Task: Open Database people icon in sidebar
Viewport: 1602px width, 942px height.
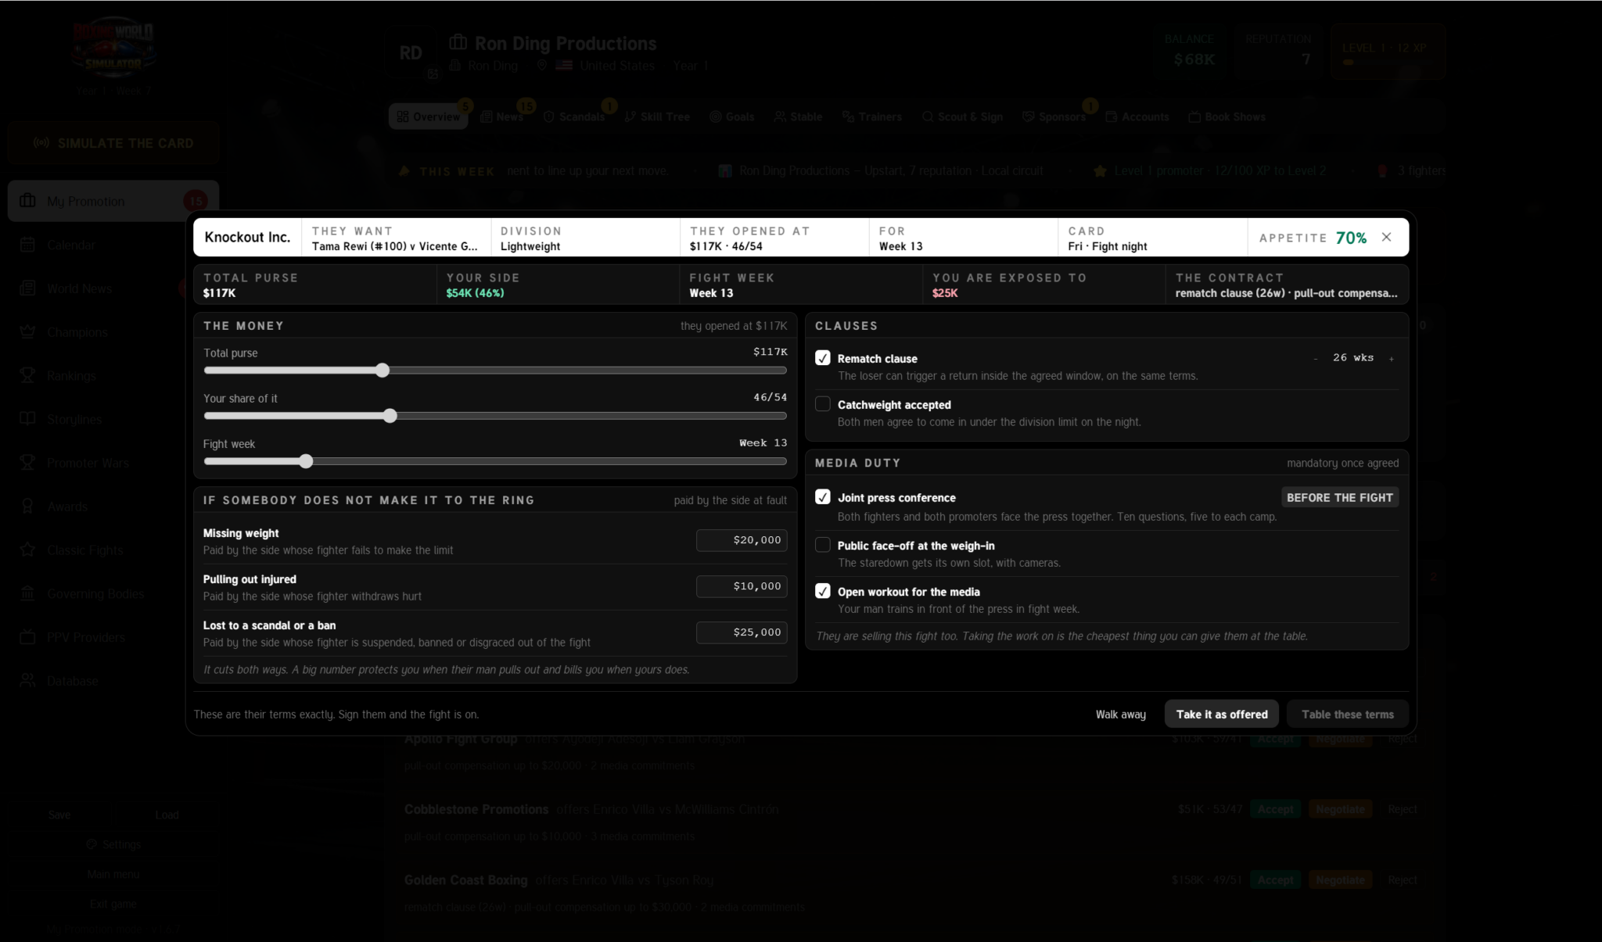Action: [x=27, y=681]
